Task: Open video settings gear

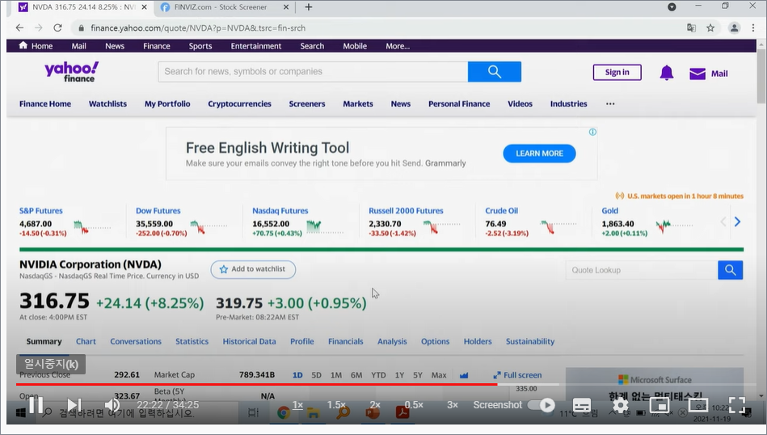Action: (x=620, y=405)
